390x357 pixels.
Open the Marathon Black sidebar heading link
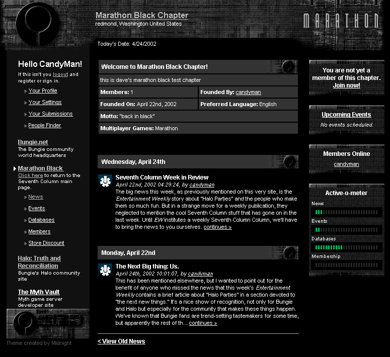click(41, 168)
